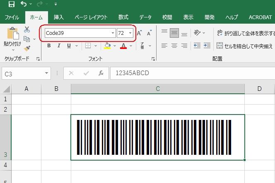Viewport: 275px width, 183px height.
Task: Cut the selection with the scissors icon
Action: coord(27,29)
